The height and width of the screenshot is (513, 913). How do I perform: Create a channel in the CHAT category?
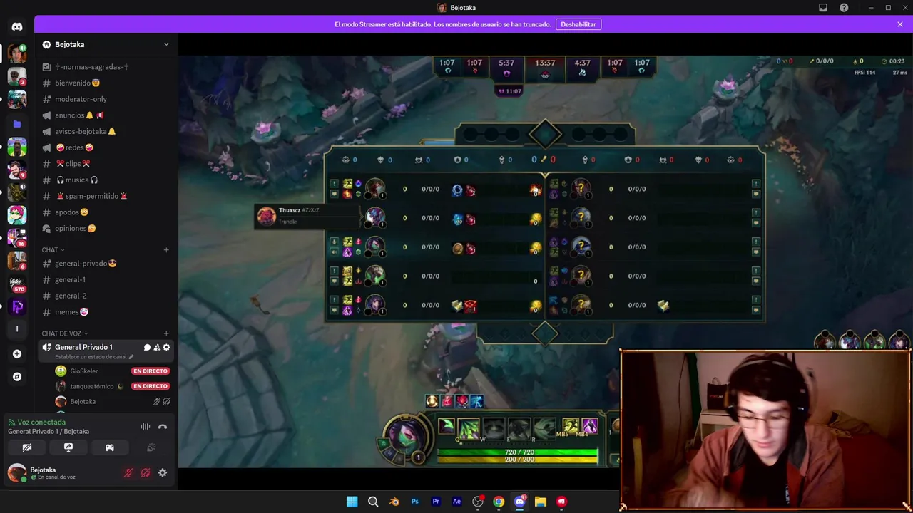[x=166, y=250]
